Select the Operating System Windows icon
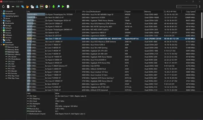203x120 pixels. pyautogui.click(x=4, y=16)
